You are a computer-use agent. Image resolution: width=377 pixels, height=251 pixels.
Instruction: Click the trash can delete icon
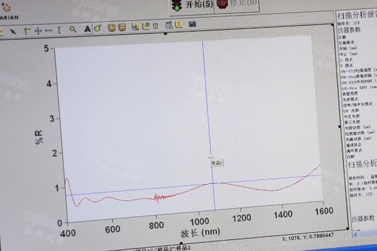(x=155, y=26)
